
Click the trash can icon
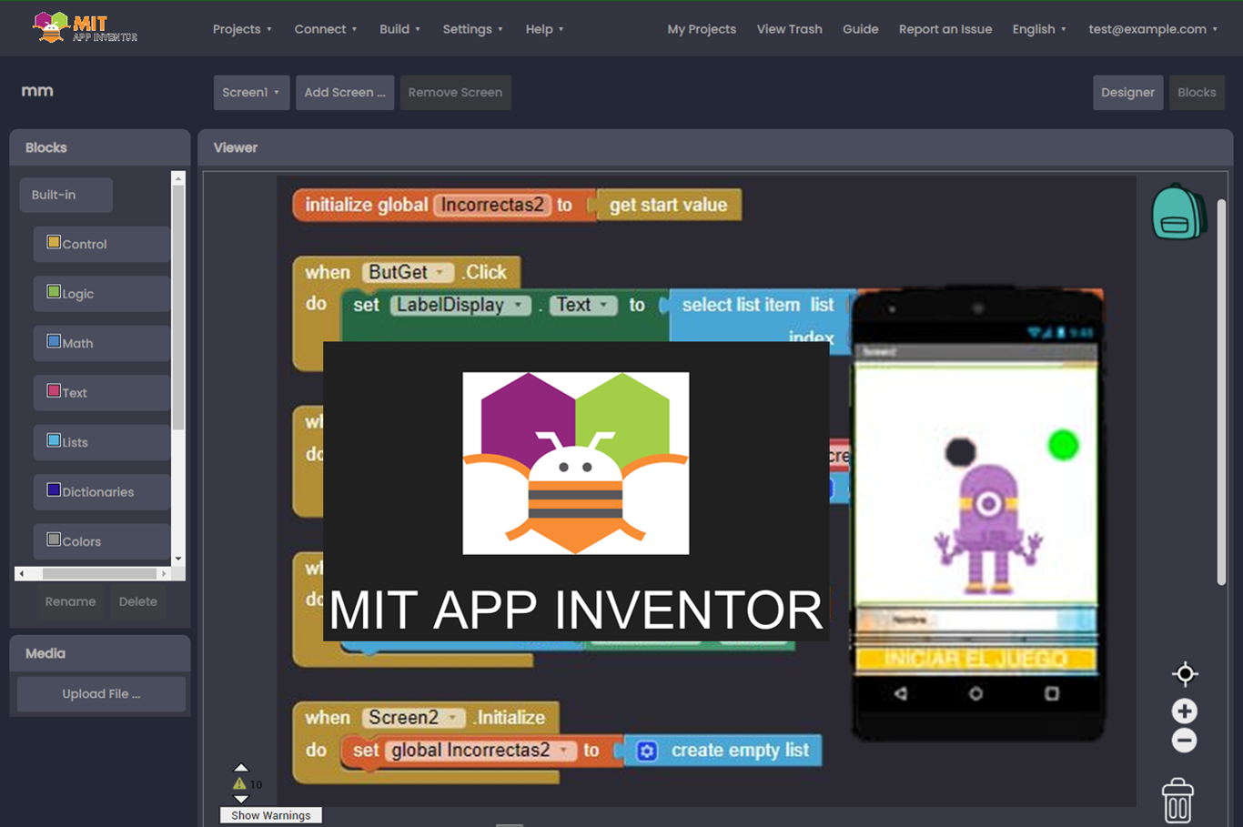tap(1177, 801)
